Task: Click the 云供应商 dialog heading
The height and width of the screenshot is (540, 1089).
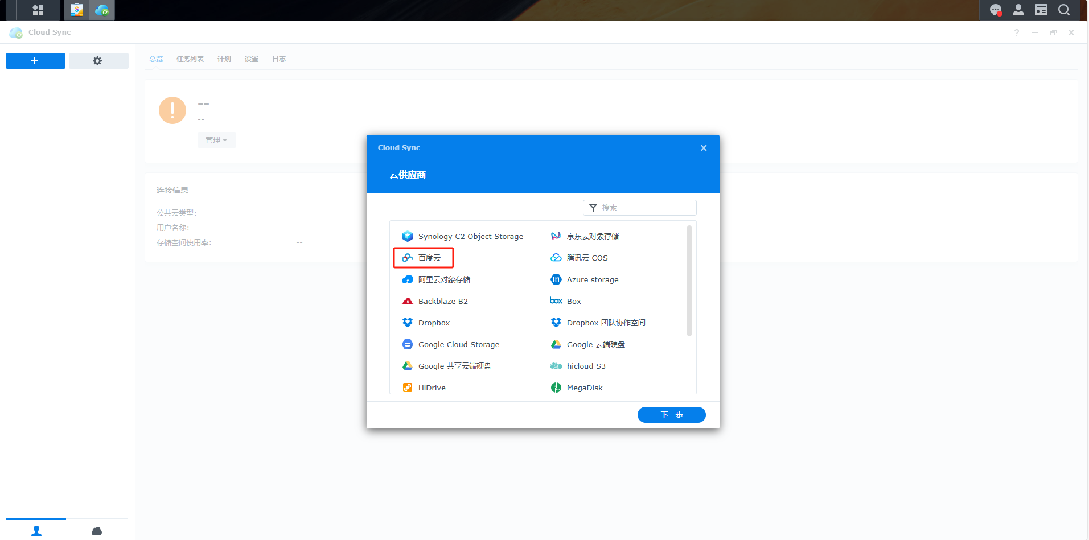Action: click(x=408, y=175)
